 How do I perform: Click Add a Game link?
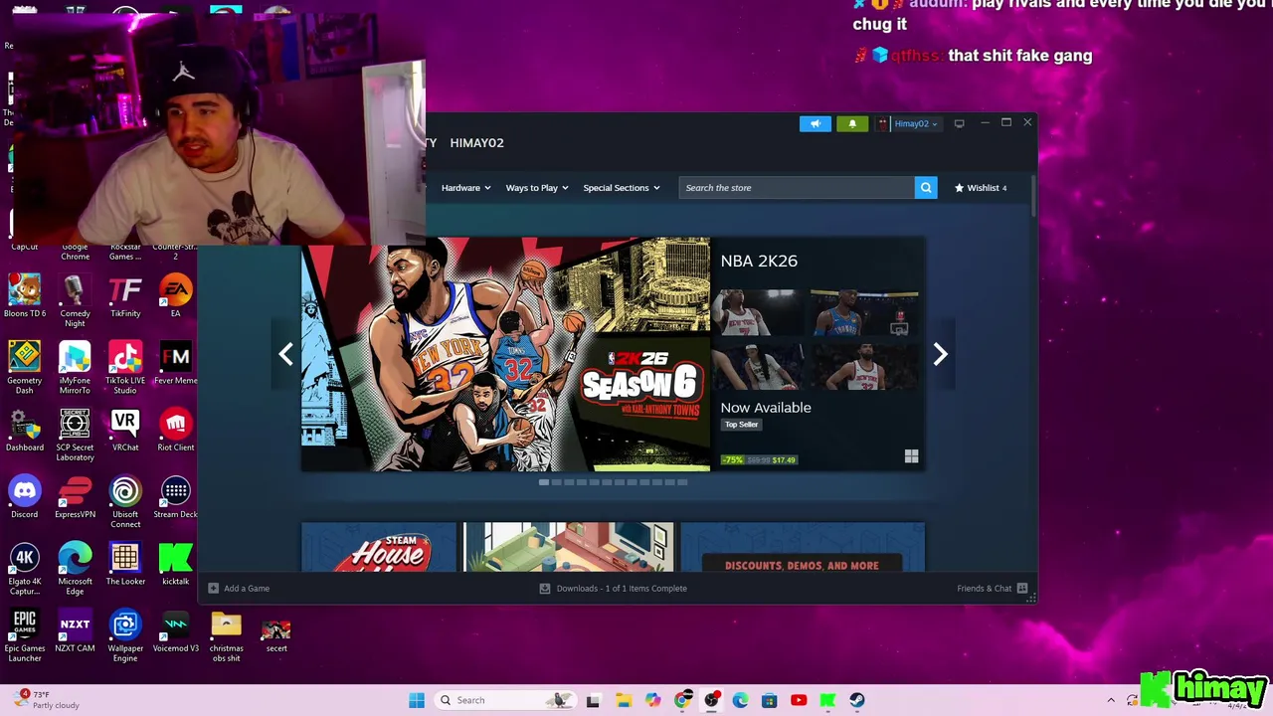(247, 588)
